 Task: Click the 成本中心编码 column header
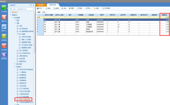tap(49, 15)
